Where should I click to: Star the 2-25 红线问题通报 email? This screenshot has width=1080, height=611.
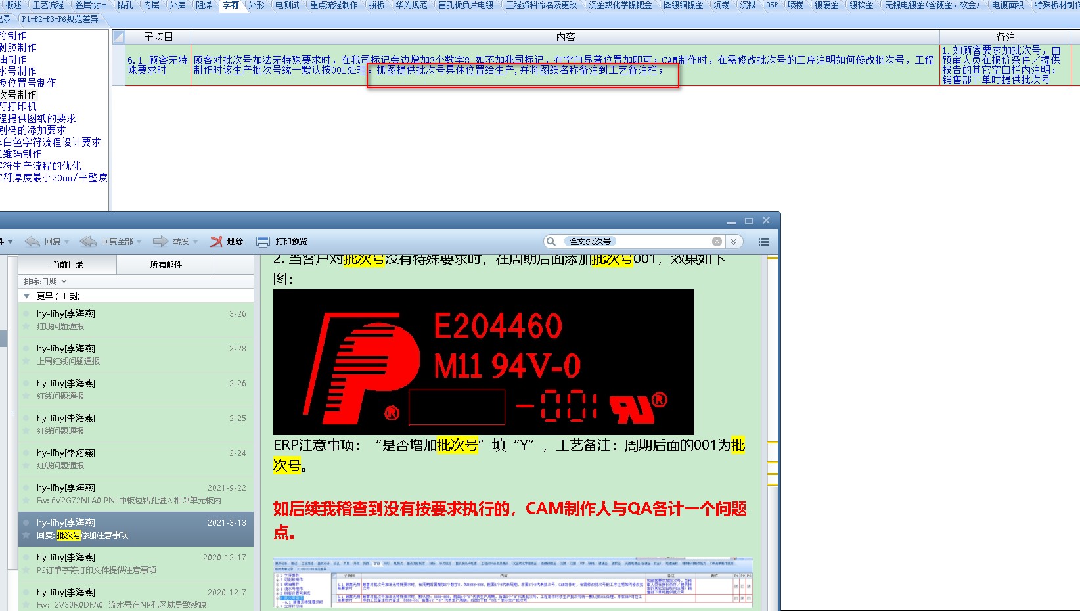pos(26,431)
